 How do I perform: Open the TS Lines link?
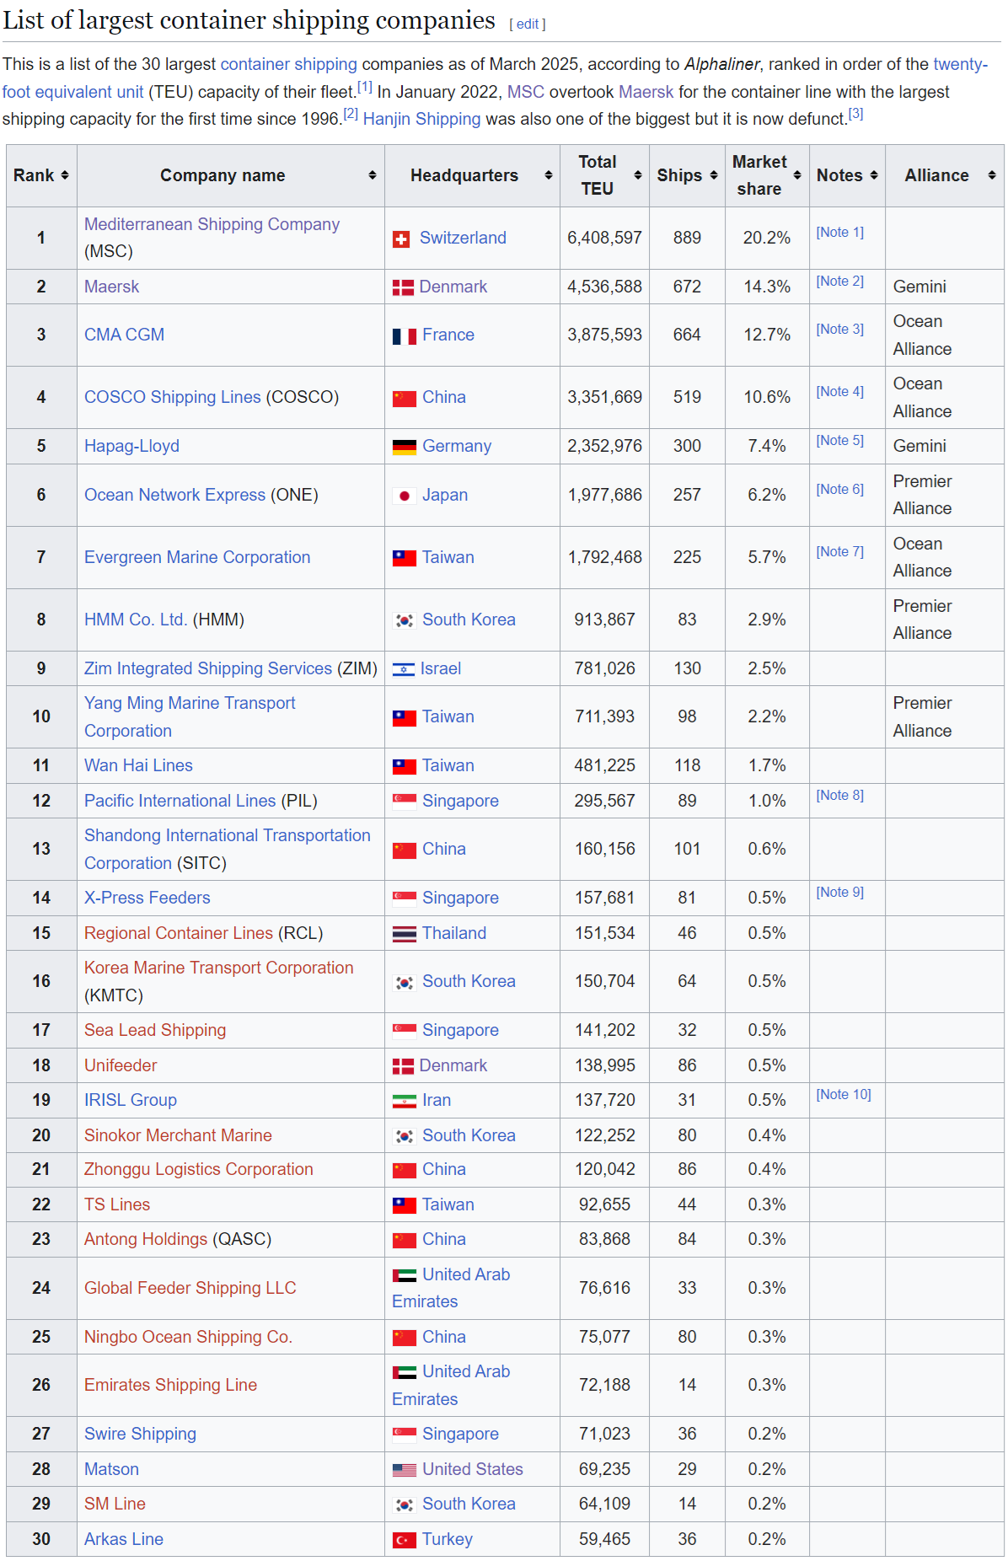pos(117,1204)
